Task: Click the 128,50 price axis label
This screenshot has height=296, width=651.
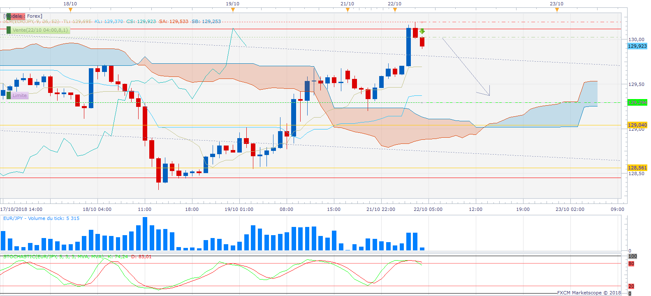Action: (636, 173)
